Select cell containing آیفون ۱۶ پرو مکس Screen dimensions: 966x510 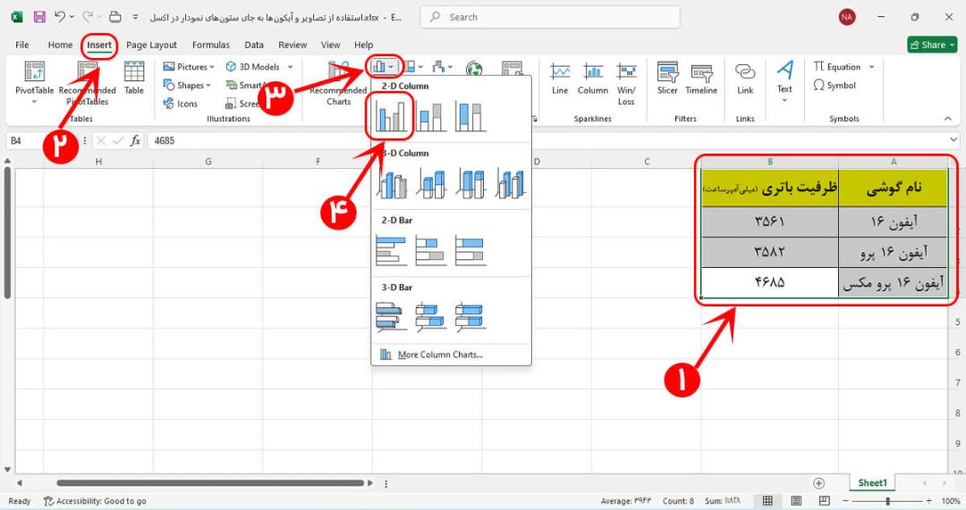[x=894, y=282]
